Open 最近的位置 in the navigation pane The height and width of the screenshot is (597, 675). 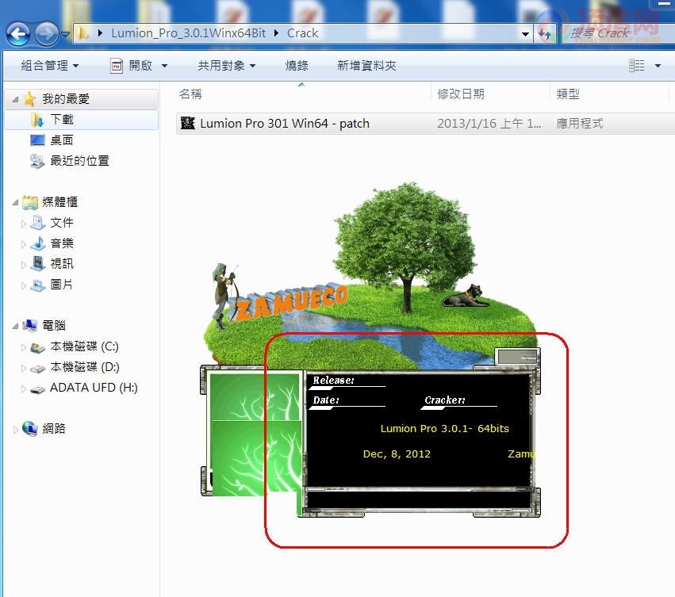79,161
